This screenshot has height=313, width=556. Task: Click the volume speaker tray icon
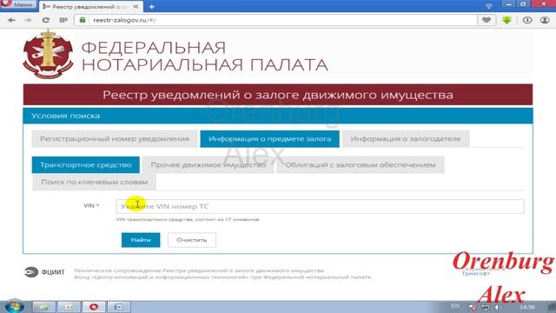pyautogui.click(x=497, y=307)
